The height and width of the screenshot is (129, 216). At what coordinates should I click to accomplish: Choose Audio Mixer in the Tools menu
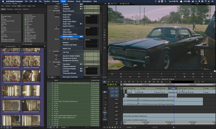[x=67, y=15]
